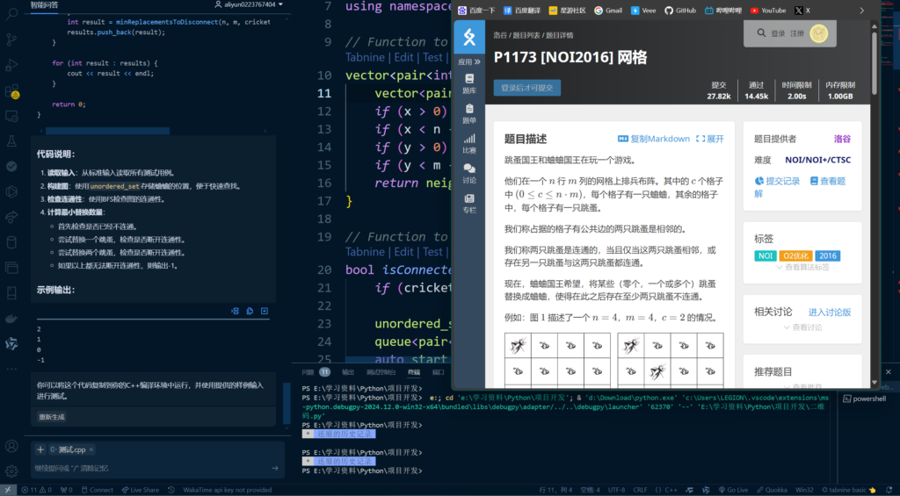This screenshot has height=496, width=900.
Task: Click the 重新生成 regenerate button
Action: point(52,416)
